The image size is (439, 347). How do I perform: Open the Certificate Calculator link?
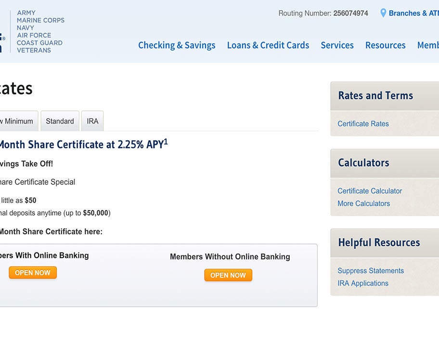tap(370, 191)
